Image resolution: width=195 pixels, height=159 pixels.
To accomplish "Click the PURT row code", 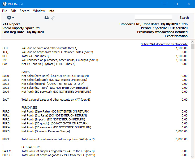I will (6, 139).
